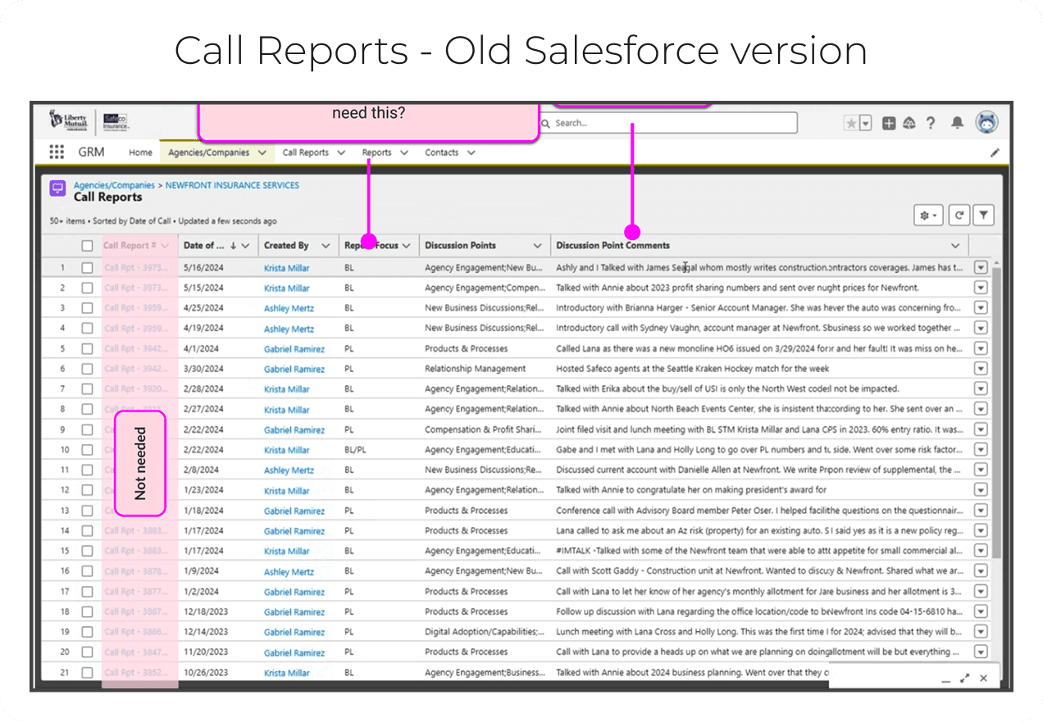The height and width of the screenshot is (722, 1043).
Task: Expand the Agencies/Companies tab chevron
Action: (x=262, y=152)
